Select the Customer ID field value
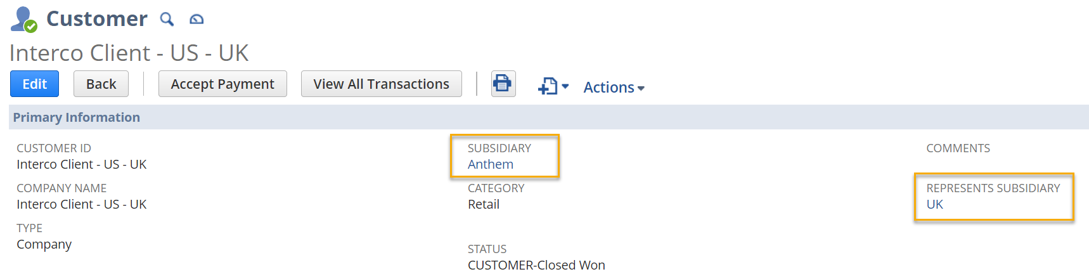 pos(82,164)
